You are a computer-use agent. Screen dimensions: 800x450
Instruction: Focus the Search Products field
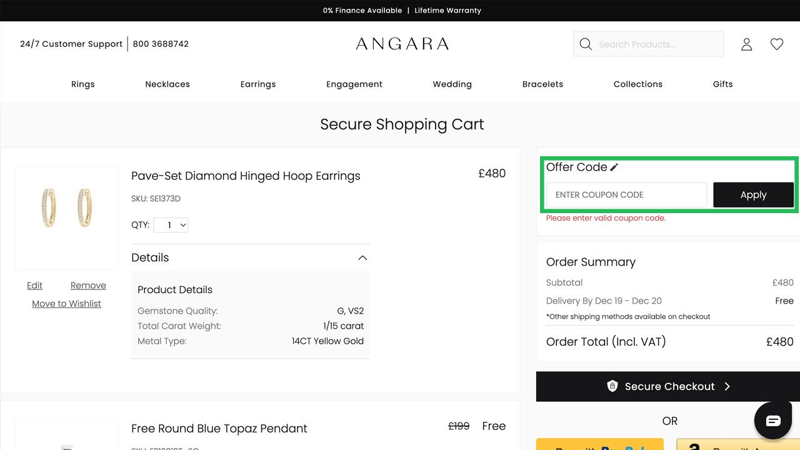click(648, 44)
